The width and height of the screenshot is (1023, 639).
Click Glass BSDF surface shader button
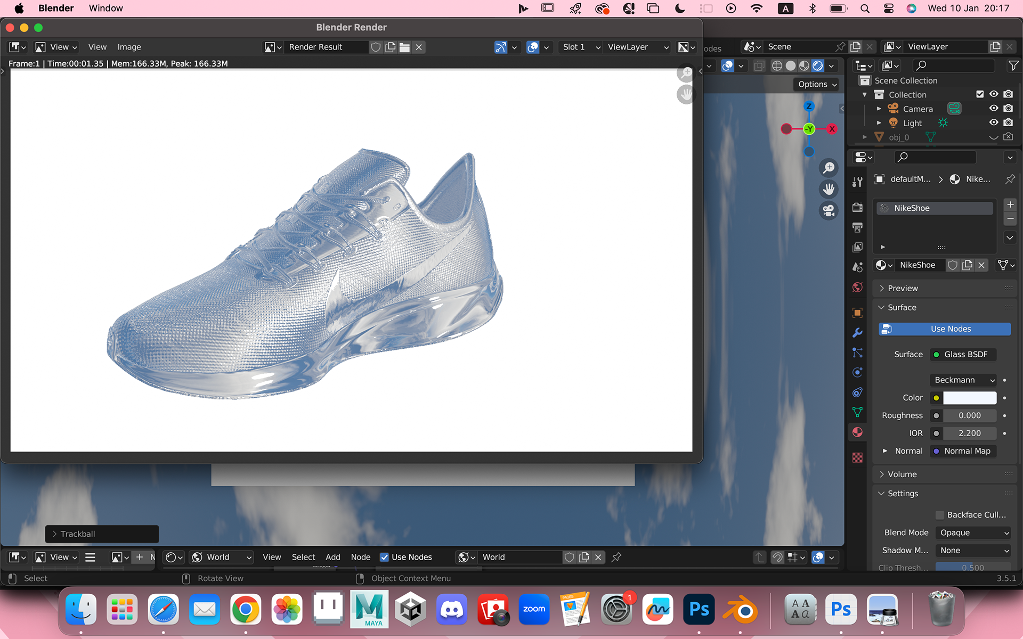(x=963, y=355)
